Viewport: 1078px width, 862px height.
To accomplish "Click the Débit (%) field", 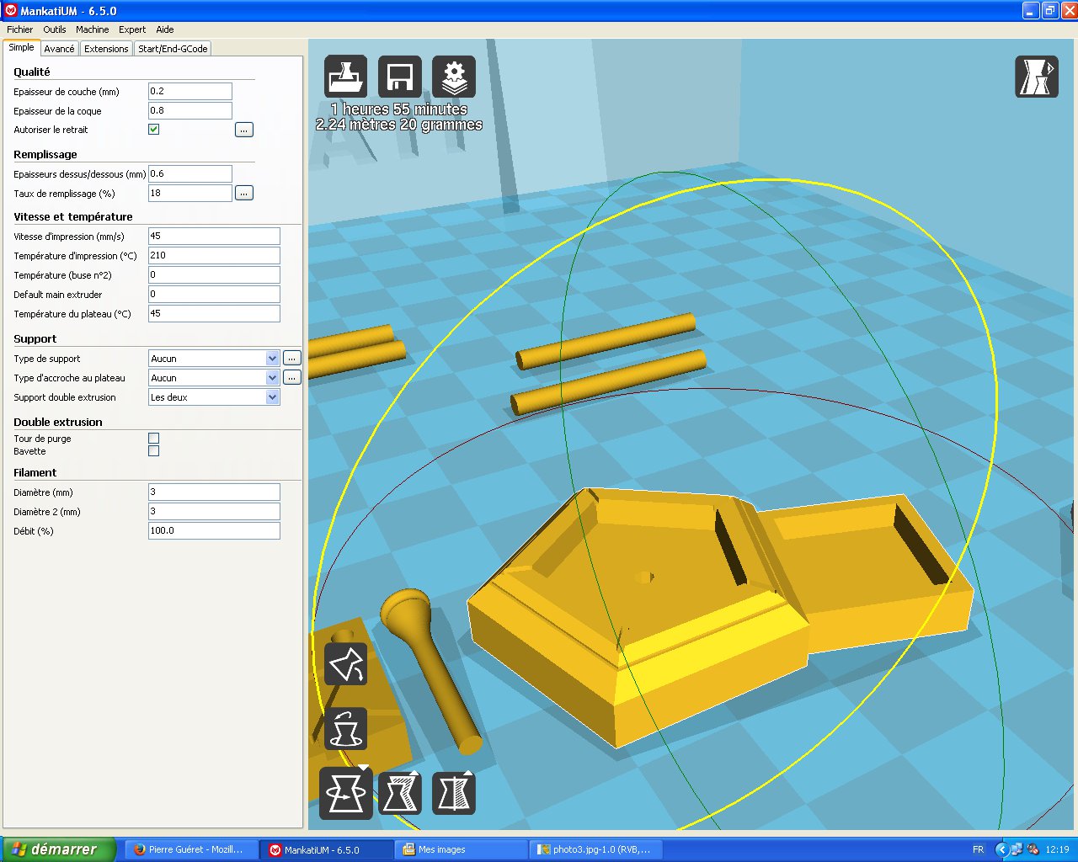I will tap(214, 530).
